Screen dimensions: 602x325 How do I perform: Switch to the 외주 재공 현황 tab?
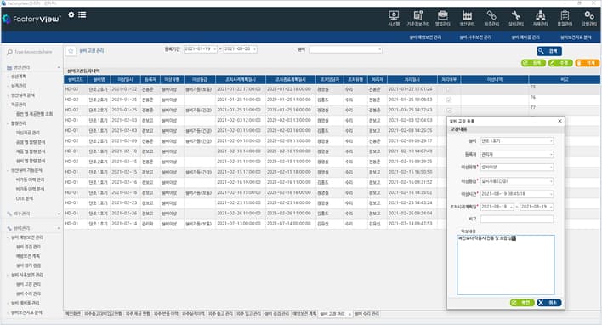point(138,314)
